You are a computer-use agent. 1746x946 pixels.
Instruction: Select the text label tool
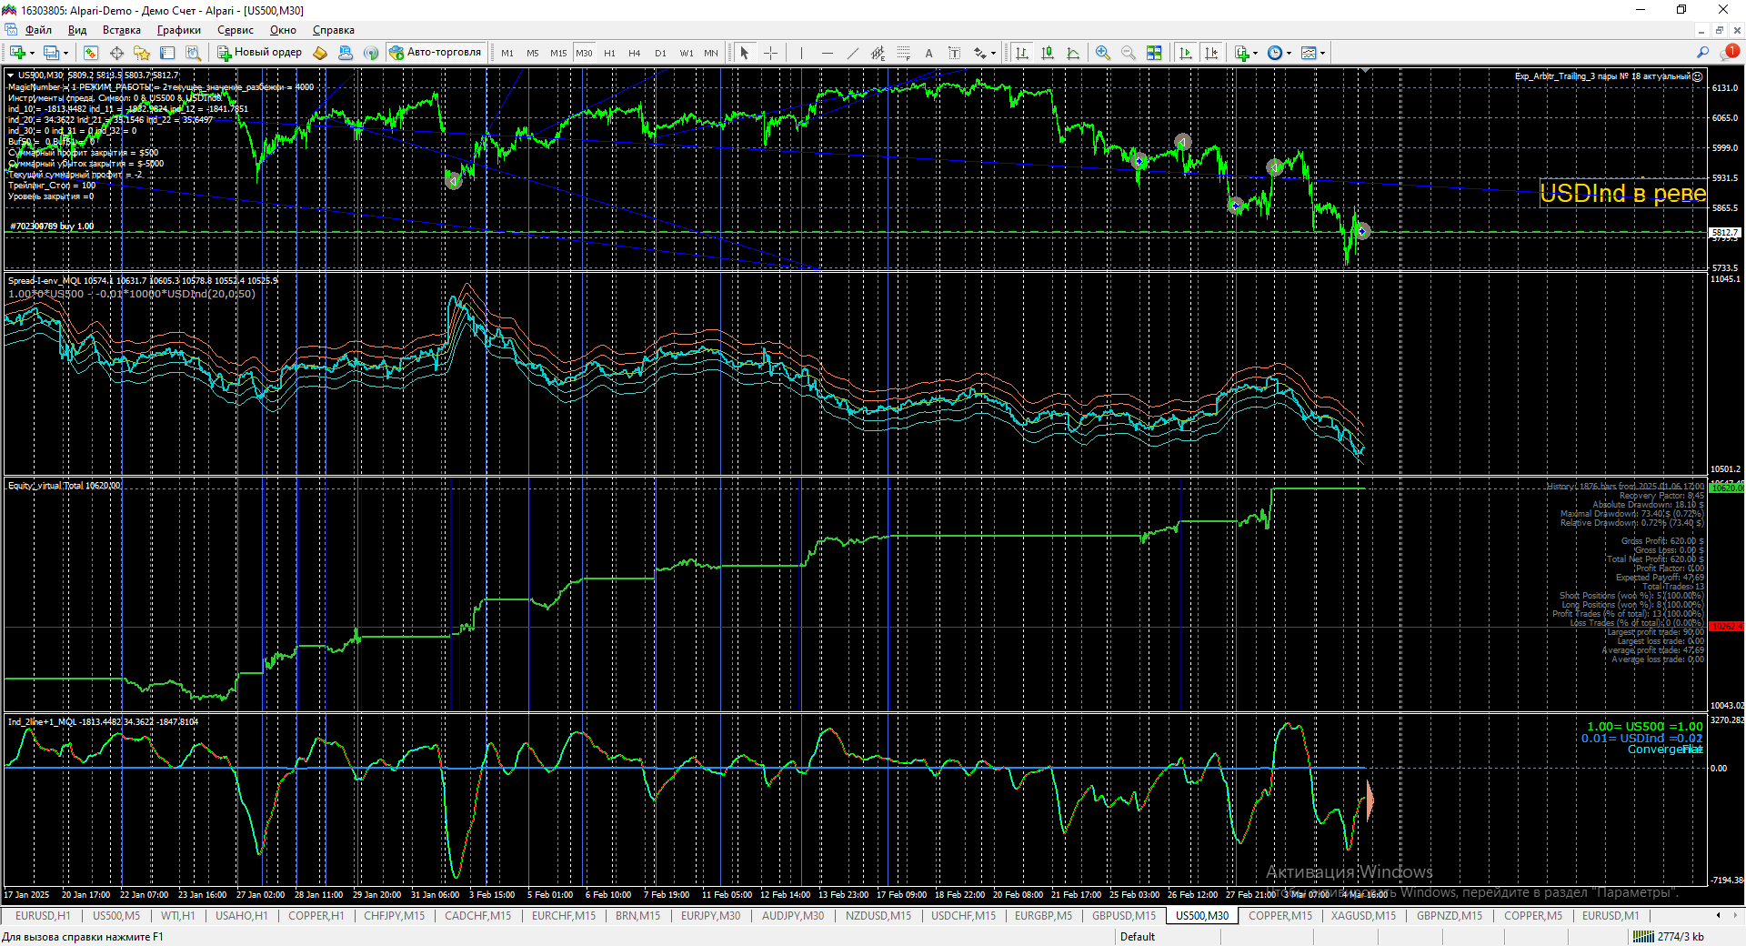pyautogui.click(x=928, y=53)
